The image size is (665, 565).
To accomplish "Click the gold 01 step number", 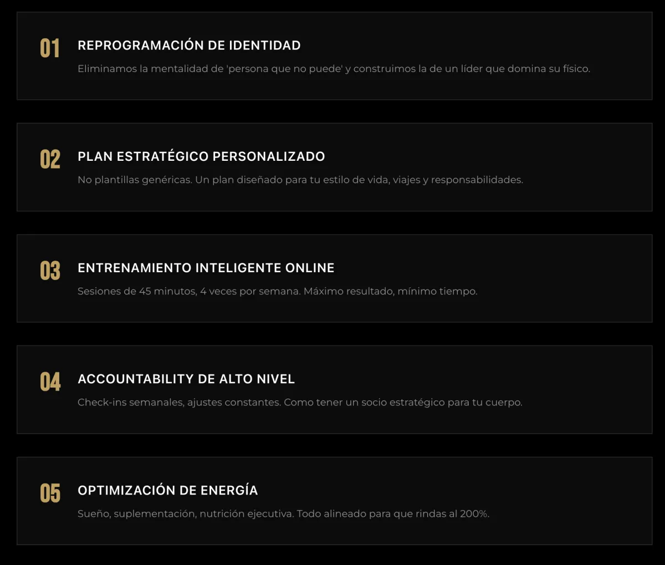I will [x=50, y=48].
